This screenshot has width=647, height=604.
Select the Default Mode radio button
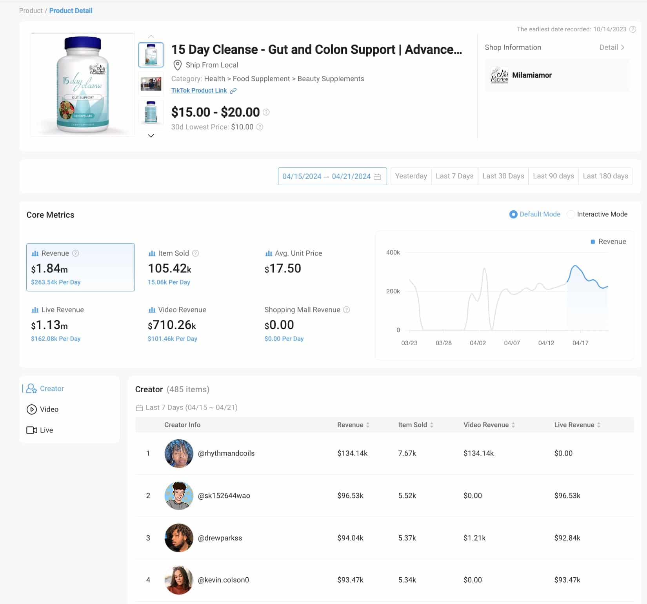[x=513, y=215]
